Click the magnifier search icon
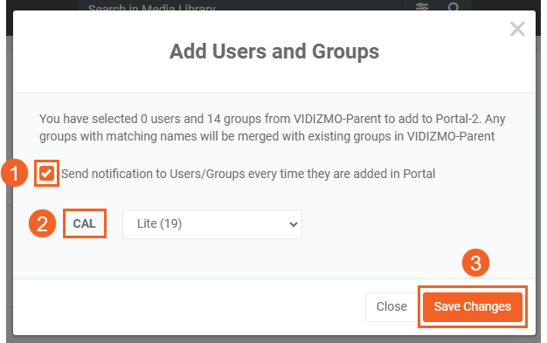 point(454,7)
